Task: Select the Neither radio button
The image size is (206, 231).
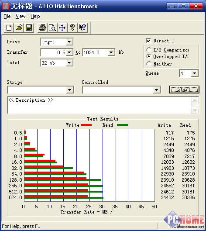Action: [x=149, y=64]
